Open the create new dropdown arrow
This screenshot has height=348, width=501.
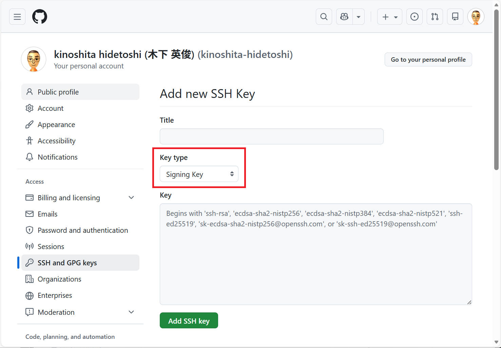pyautogui.click(x=396, y=16)
